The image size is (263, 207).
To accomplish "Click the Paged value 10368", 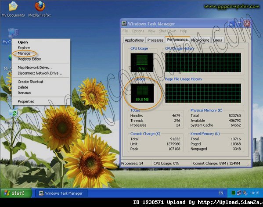I will point(236,144).
